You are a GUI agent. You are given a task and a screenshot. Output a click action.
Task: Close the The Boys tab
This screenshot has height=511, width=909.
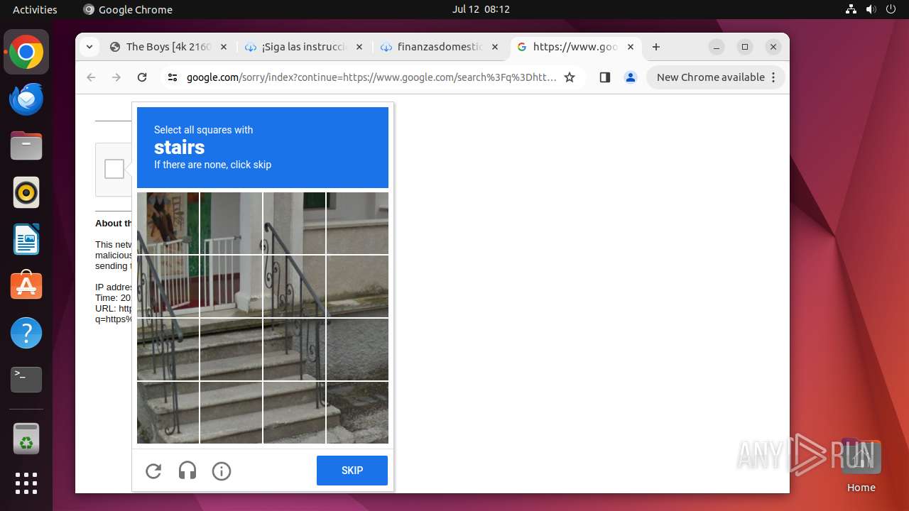tap(223, 47)
